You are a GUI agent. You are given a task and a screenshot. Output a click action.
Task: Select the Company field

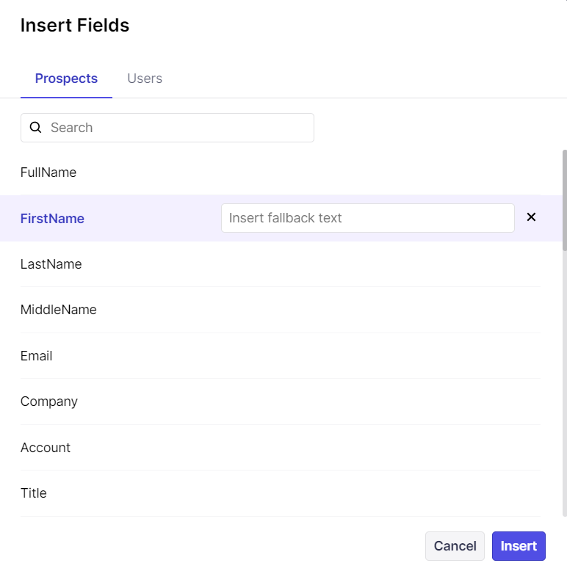pos(49,402)
